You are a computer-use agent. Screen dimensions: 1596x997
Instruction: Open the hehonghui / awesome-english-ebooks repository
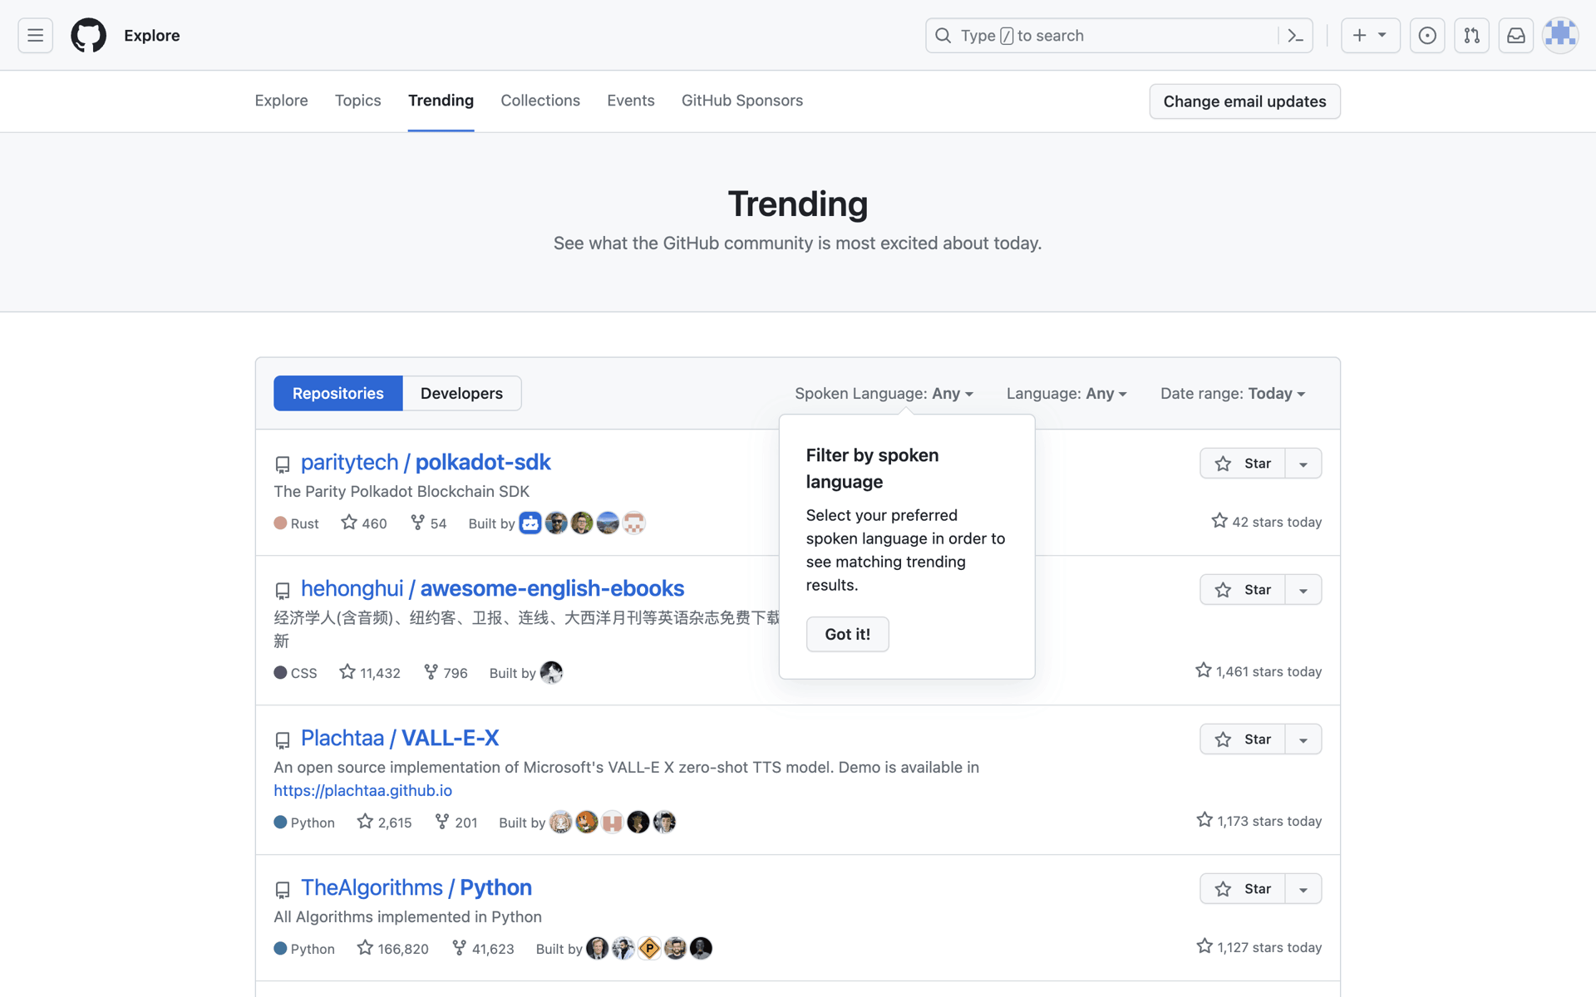pos(492,588)
